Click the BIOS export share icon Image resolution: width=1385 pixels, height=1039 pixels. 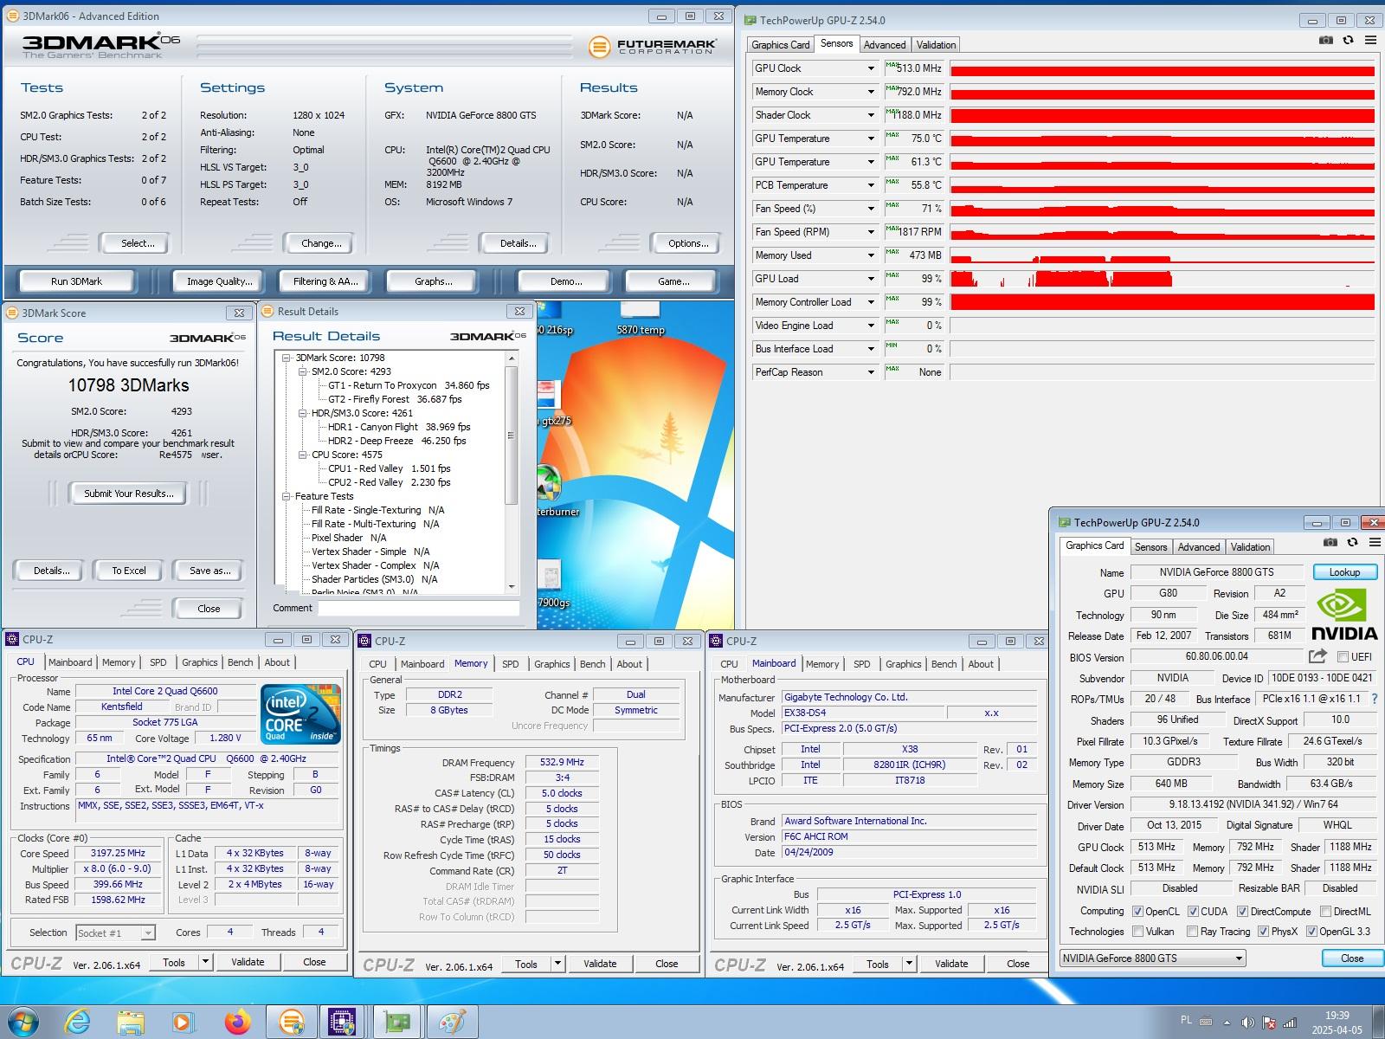1317,656
